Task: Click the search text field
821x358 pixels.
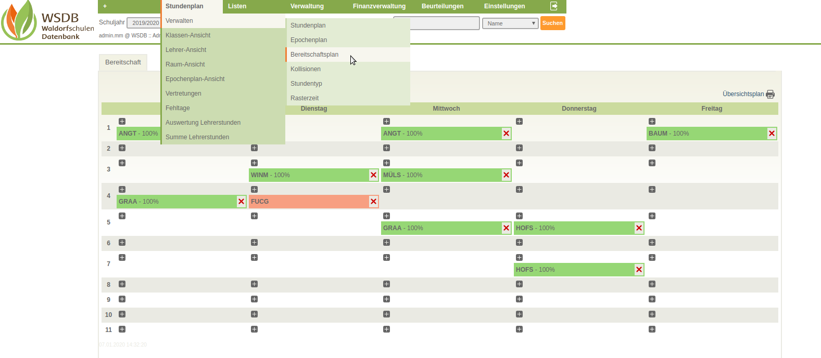Action: pyautogui.click(x=444, y=23)
